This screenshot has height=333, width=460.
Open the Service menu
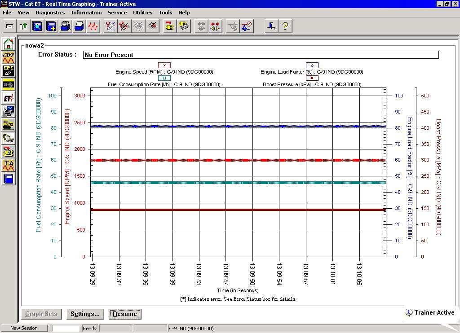click(x=117, y=13)
